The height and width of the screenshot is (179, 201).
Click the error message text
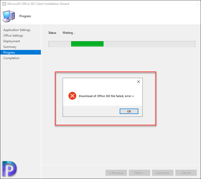[x=106, y=96]
